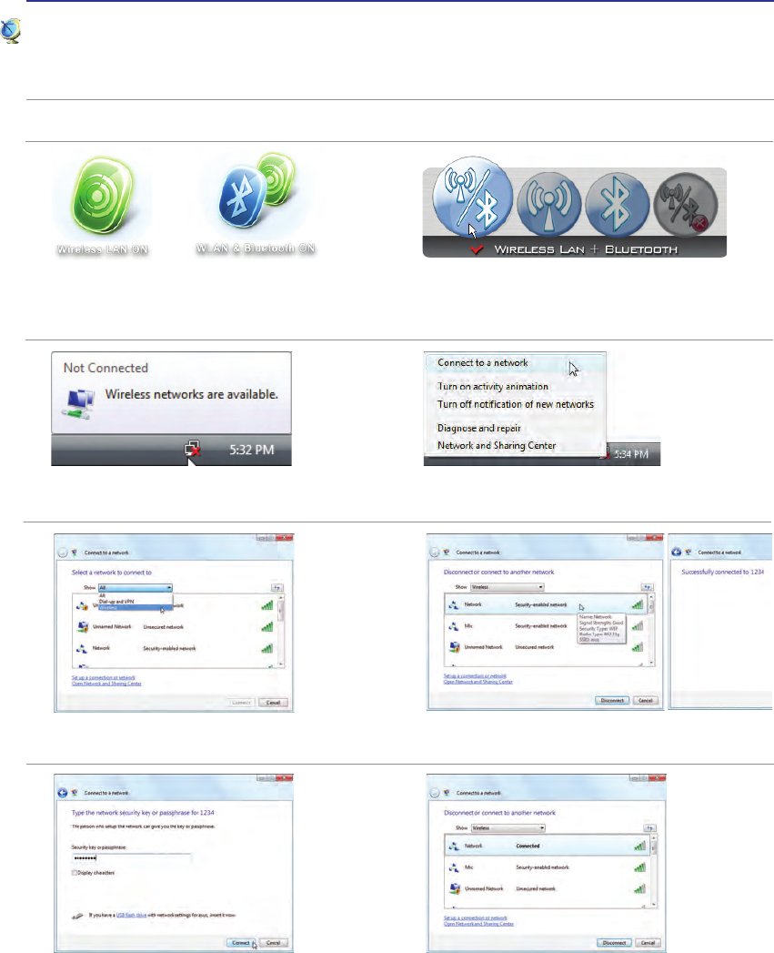This screenshot has height=953, width=774.
Task: Select Mic row in window showing Connected
Action: [x=548, y=867]
